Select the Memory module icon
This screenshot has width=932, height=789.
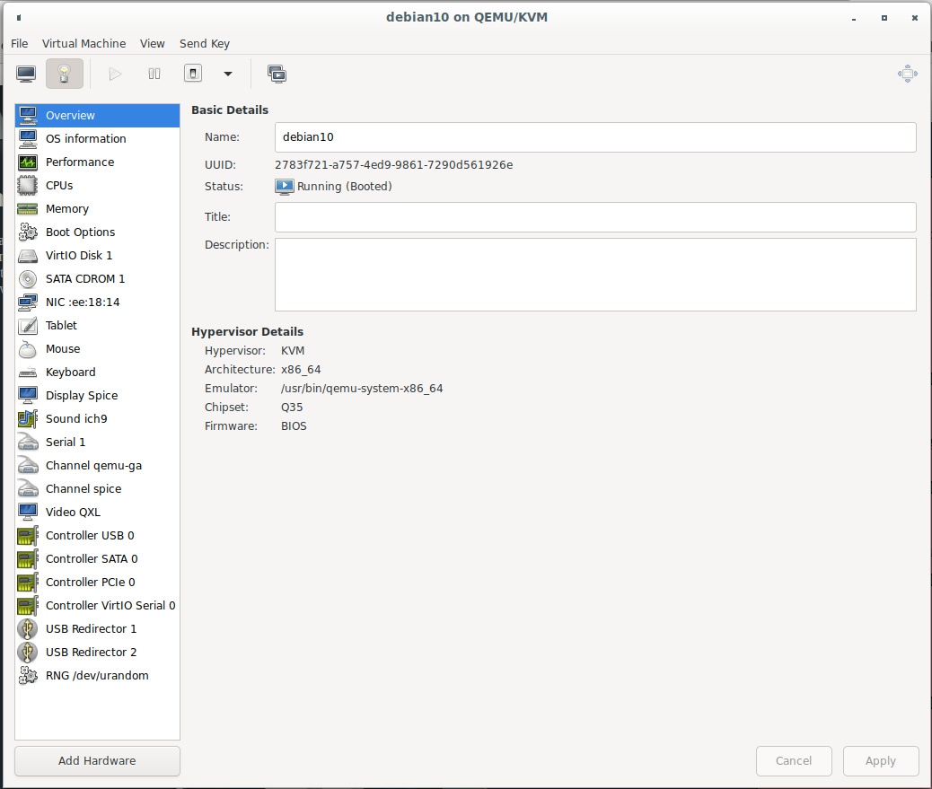point(28,208)
